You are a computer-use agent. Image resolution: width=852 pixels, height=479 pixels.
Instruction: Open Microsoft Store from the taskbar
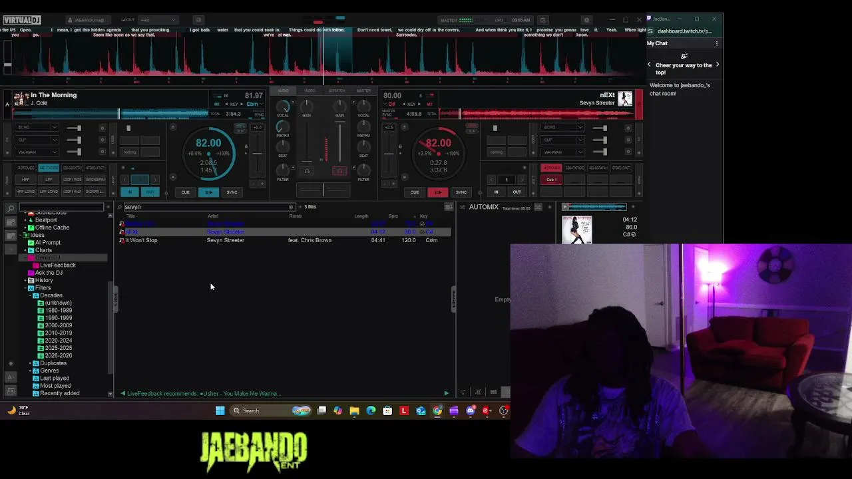[x=387, y=410]
